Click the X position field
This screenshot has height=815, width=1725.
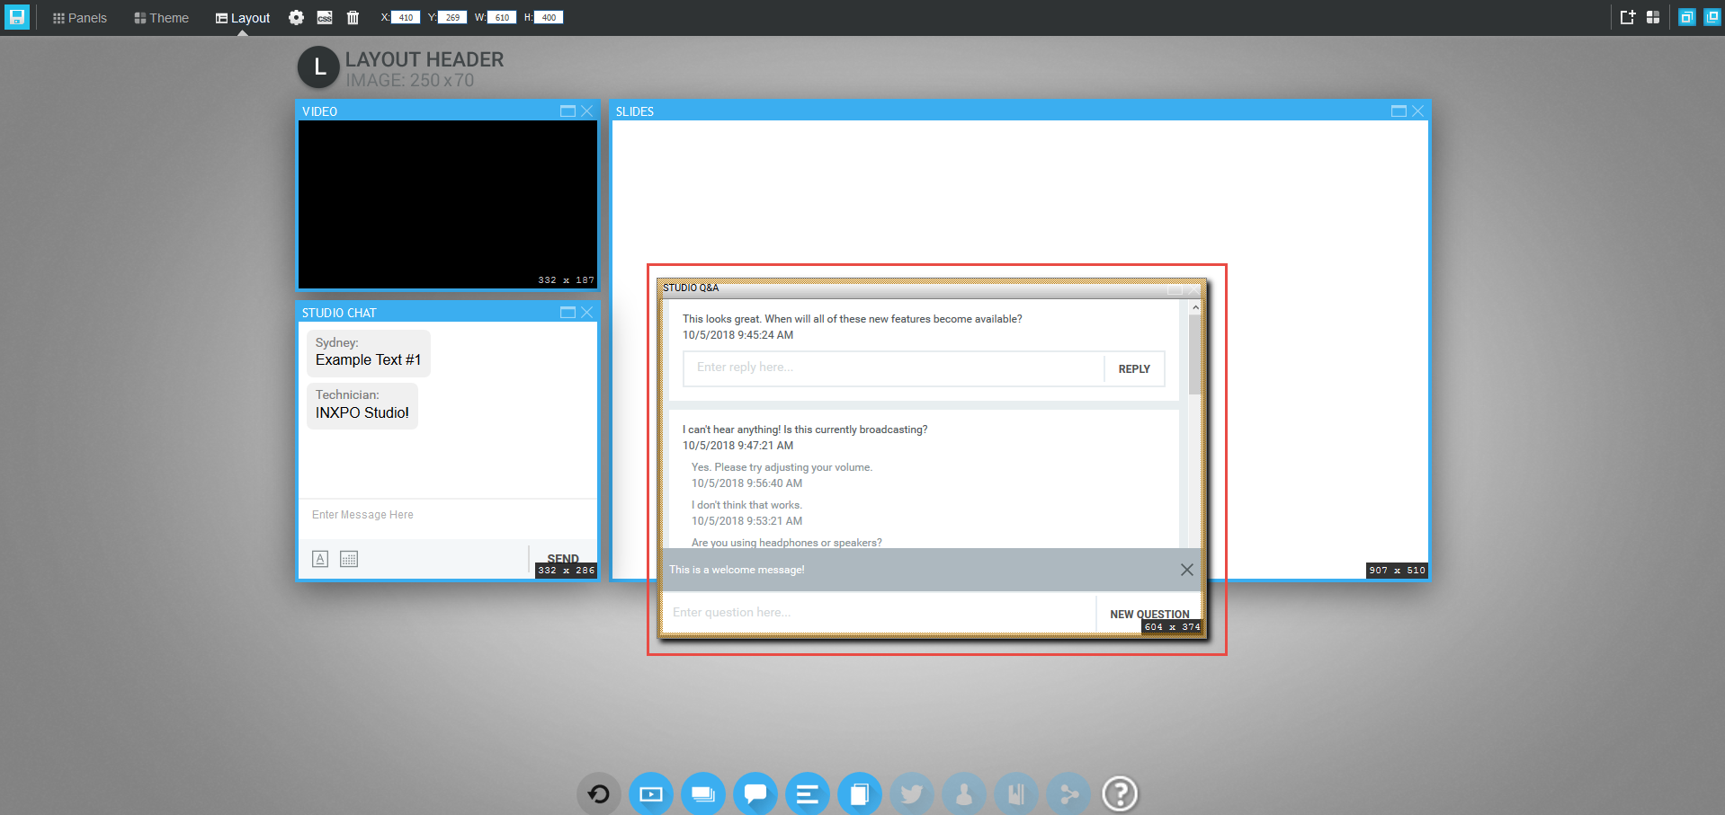[x=406, y=17]
